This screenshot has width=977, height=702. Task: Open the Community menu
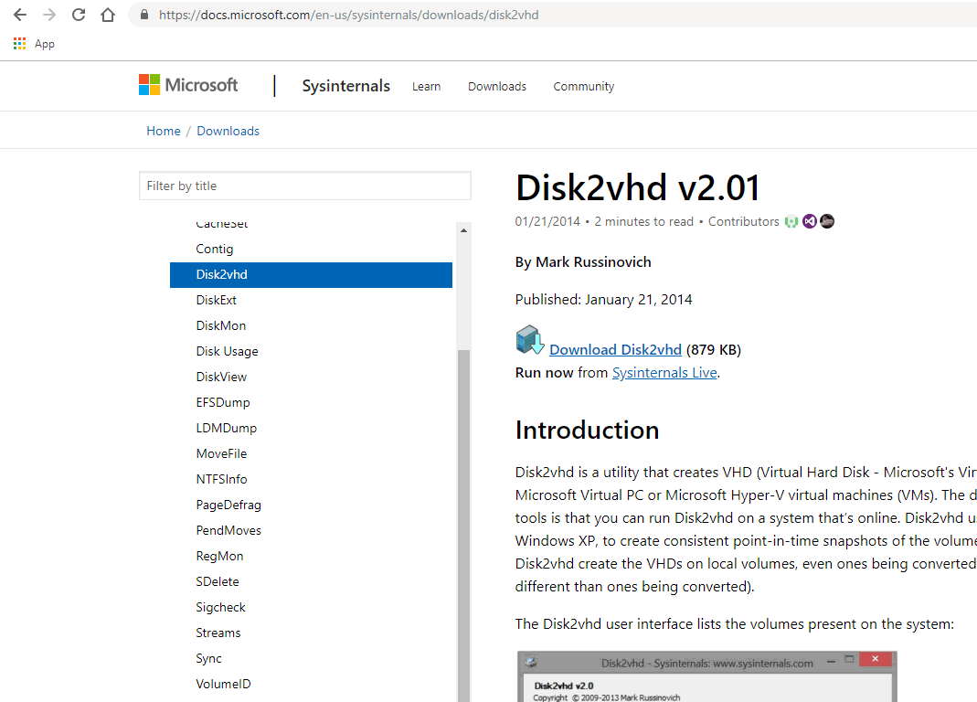[584, 87]
